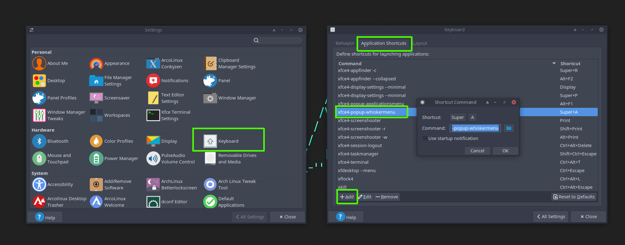Open Screensaver settings

(110, 98)
